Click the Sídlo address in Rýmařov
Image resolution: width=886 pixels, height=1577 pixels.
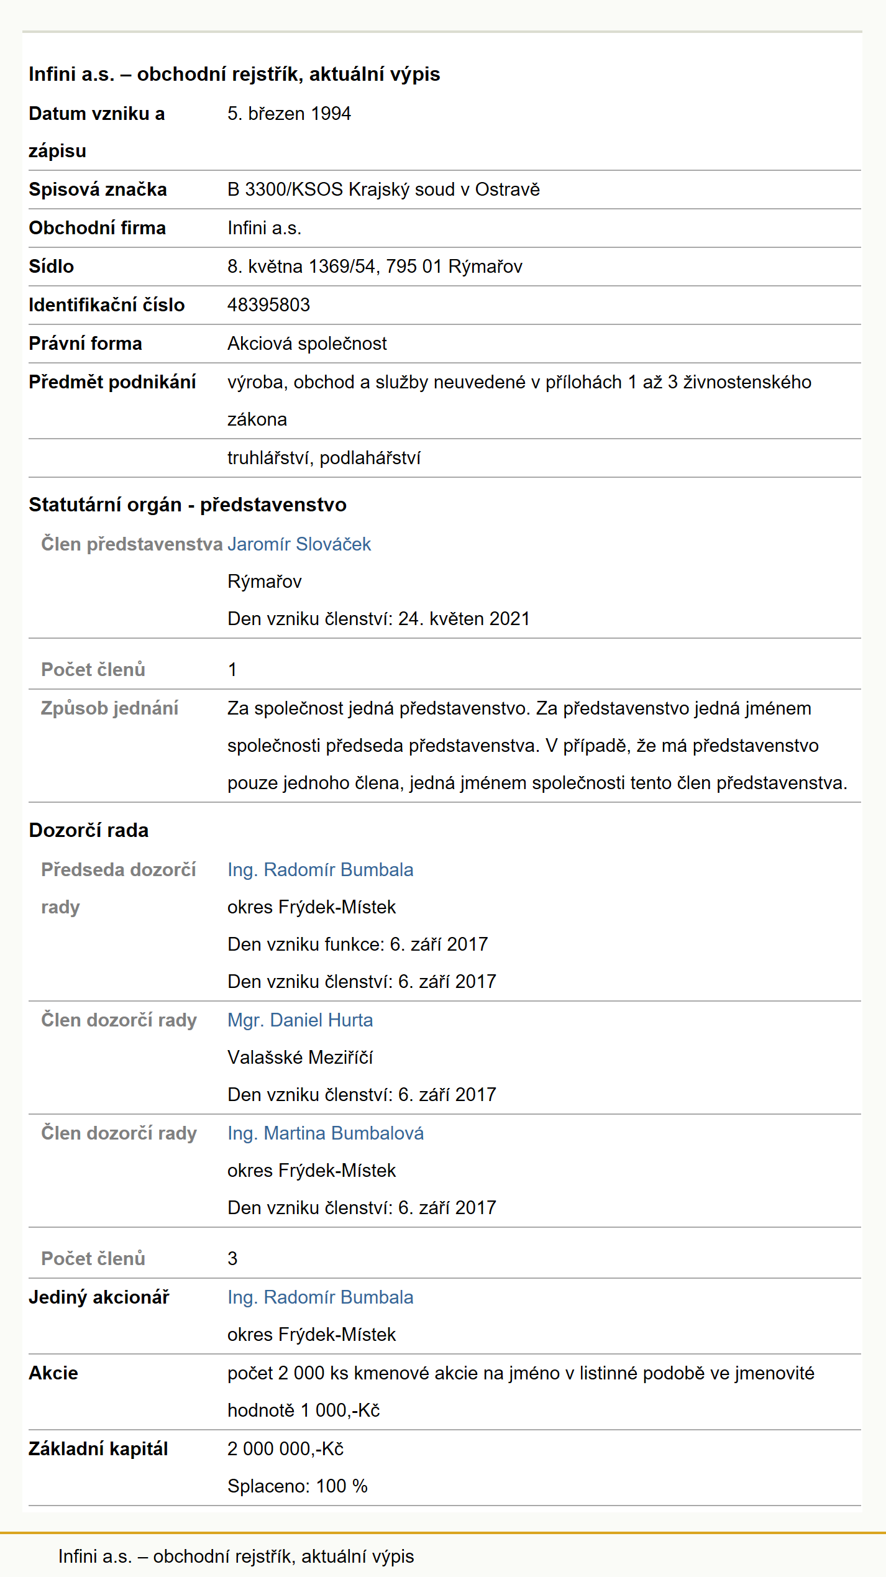(375, 267)
